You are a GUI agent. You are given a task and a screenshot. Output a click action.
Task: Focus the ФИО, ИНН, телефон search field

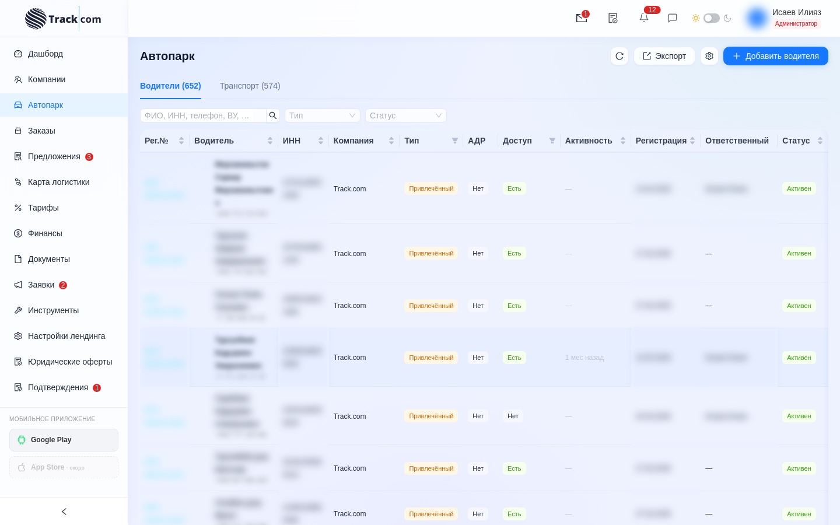tap(203, 116)
